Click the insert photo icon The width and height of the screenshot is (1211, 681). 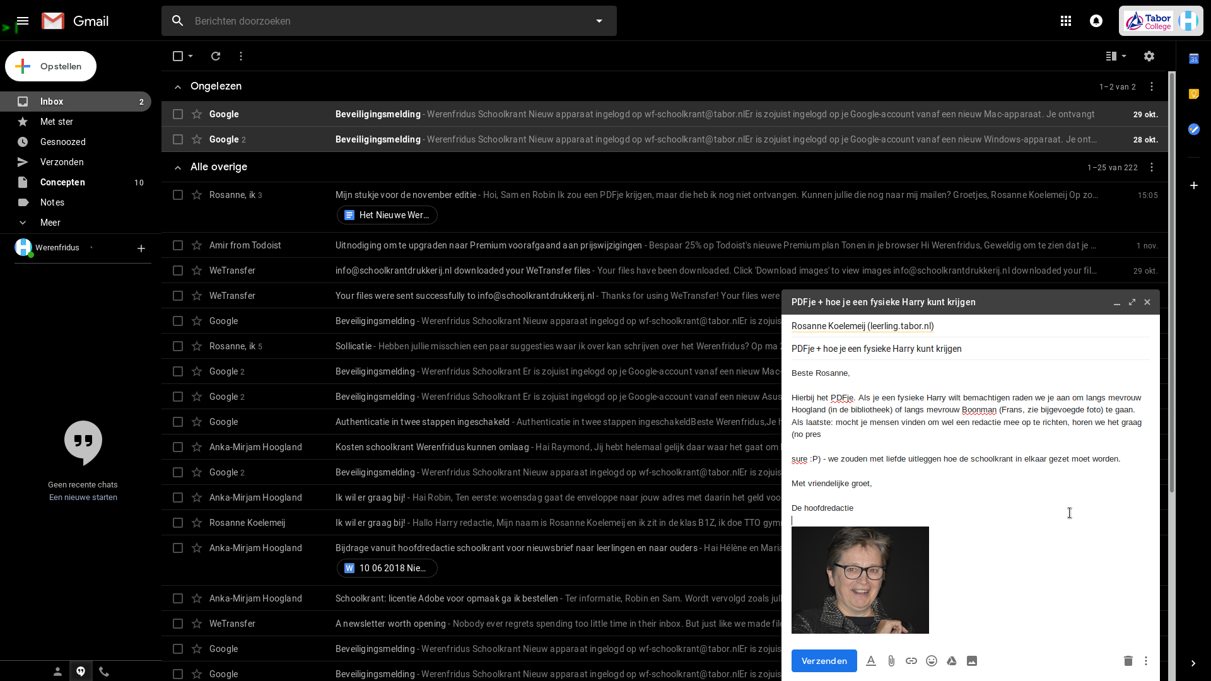[972, 661]
